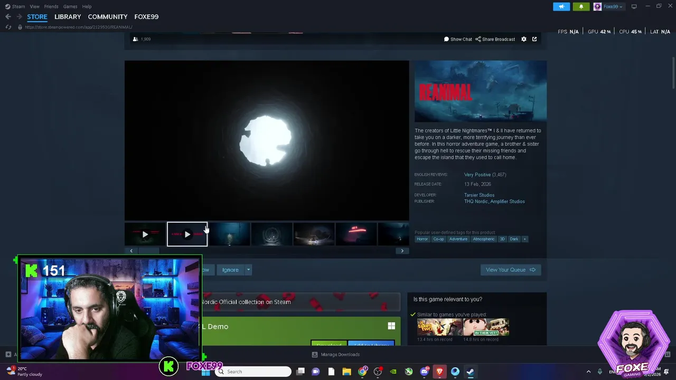The image size is (676, 380).
Task: Click the page vertical scrollbar
Action: [673, 73]
